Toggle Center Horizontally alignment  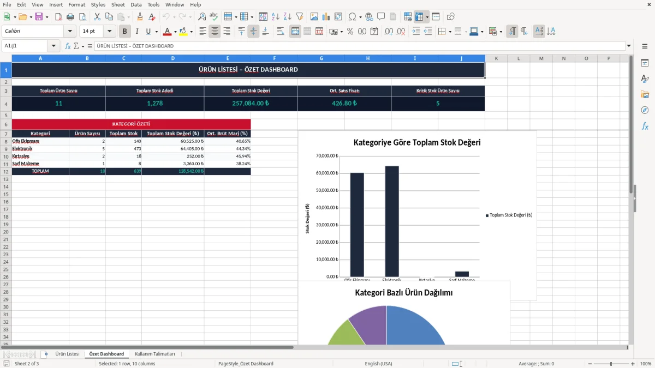[x=215, y=32]
